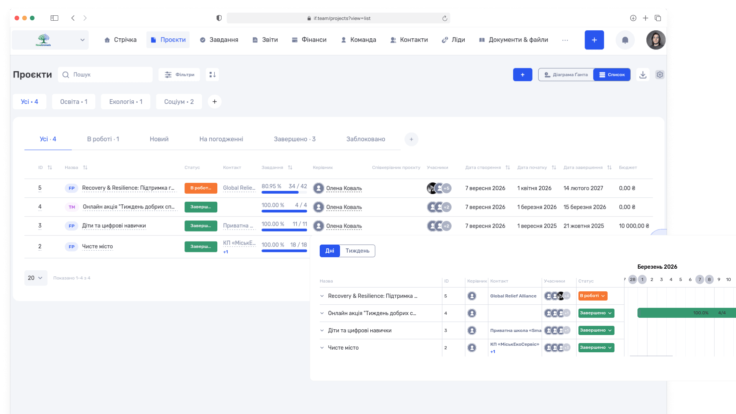Switch to the В роботі · 1 status tab
This screenshot has height=414, width=736.
tap(103, 139)
